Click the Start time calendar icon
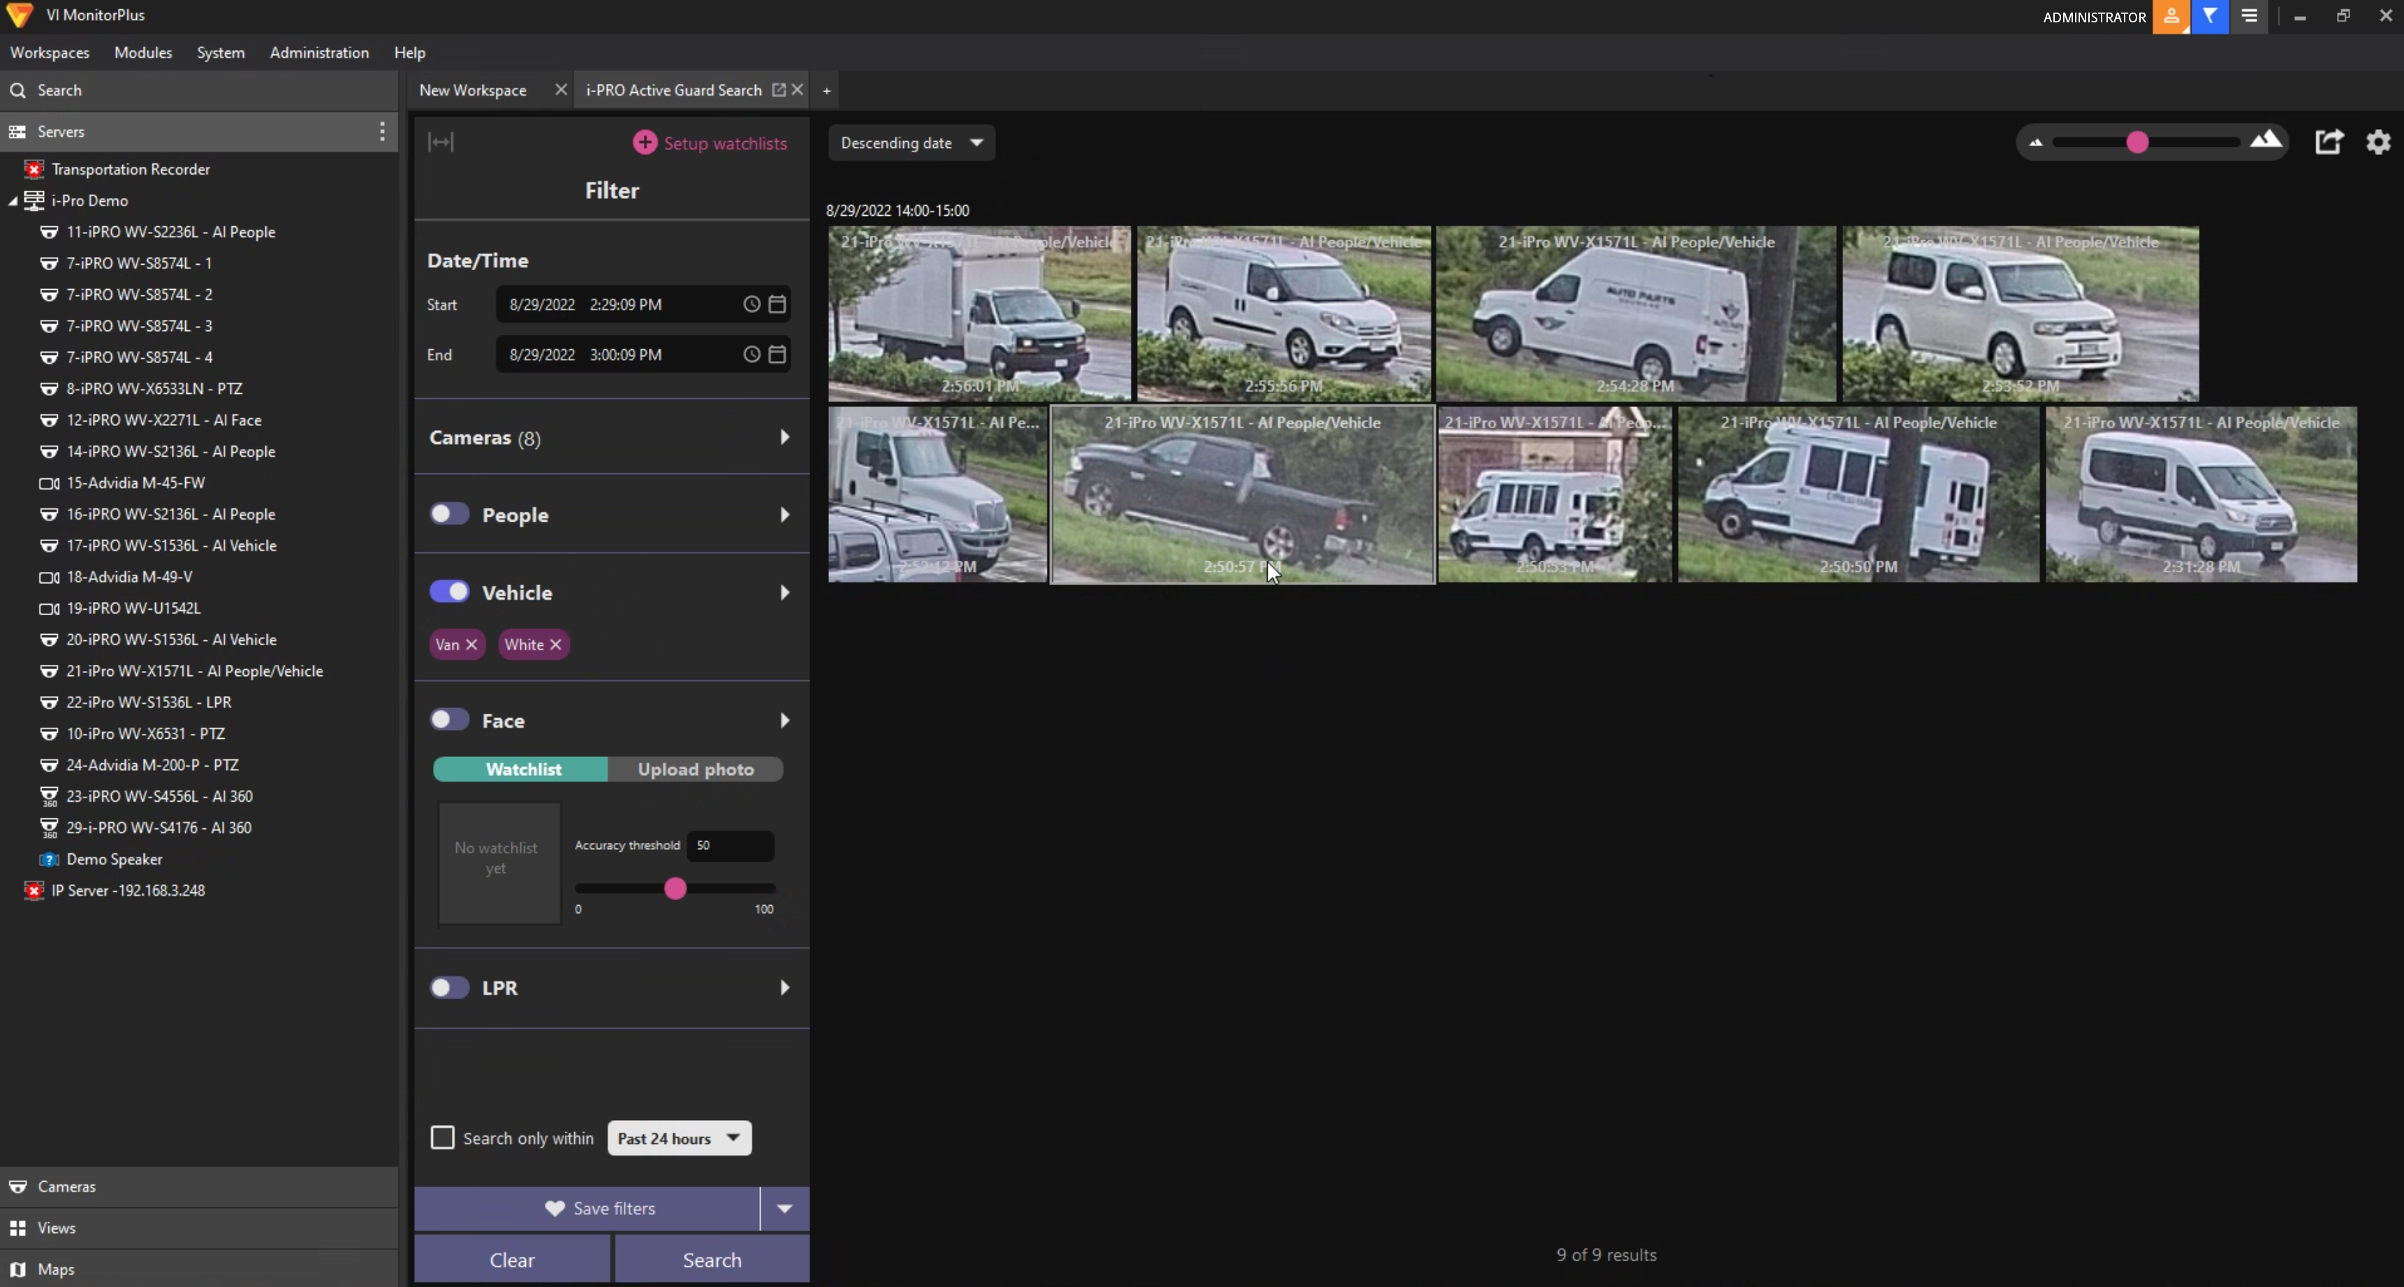The image size is (2404, 1287). [x=777, y=304]
